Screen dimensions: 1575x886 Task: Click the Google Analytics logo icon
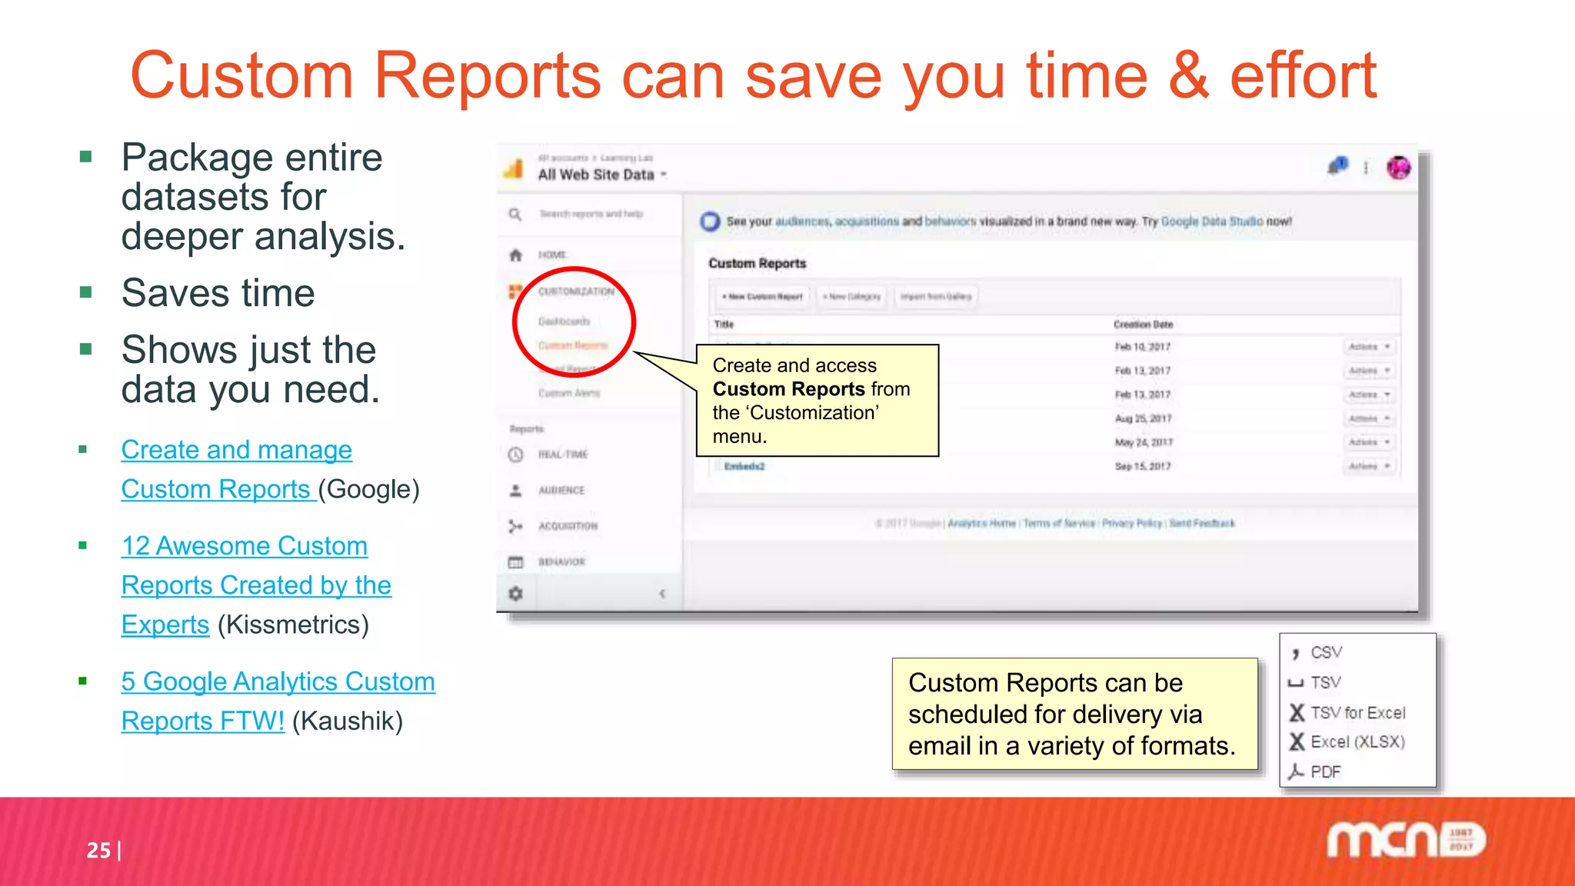[x=514, y=168]
